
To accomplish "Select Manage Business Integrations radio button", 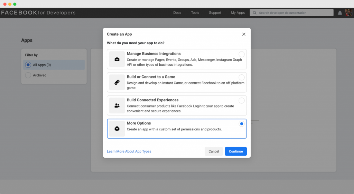I will coord(242,54).
